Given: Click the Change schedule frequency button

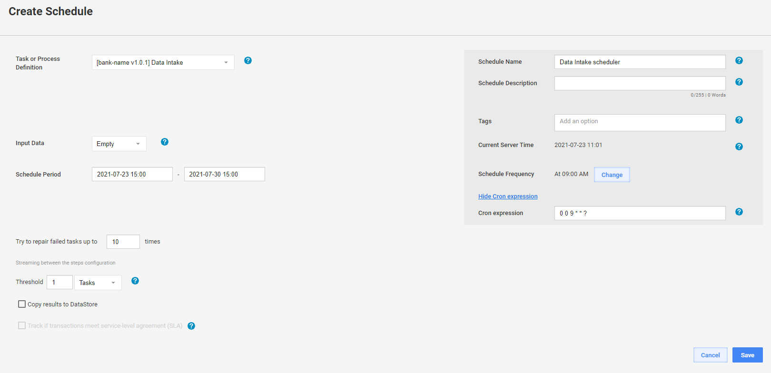Looking at the screenshot, I should click(612, 175).
